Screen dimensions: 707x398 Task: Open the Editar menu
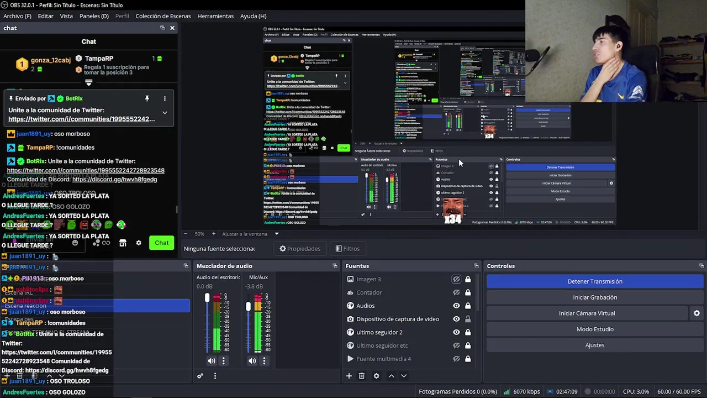(x=45, y=16)
